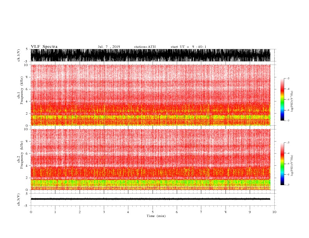Click the ch.1 voltage waveform strip
Viewport: 309px width, 238px height.
[151, 55]
